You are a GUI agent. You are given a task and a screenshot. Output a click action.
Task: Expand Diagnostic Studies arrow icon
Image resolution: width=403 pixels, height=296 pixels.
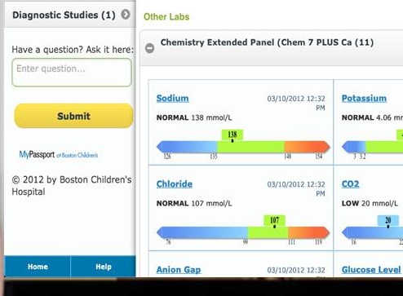pyautogui.click(x=126, y=15)
